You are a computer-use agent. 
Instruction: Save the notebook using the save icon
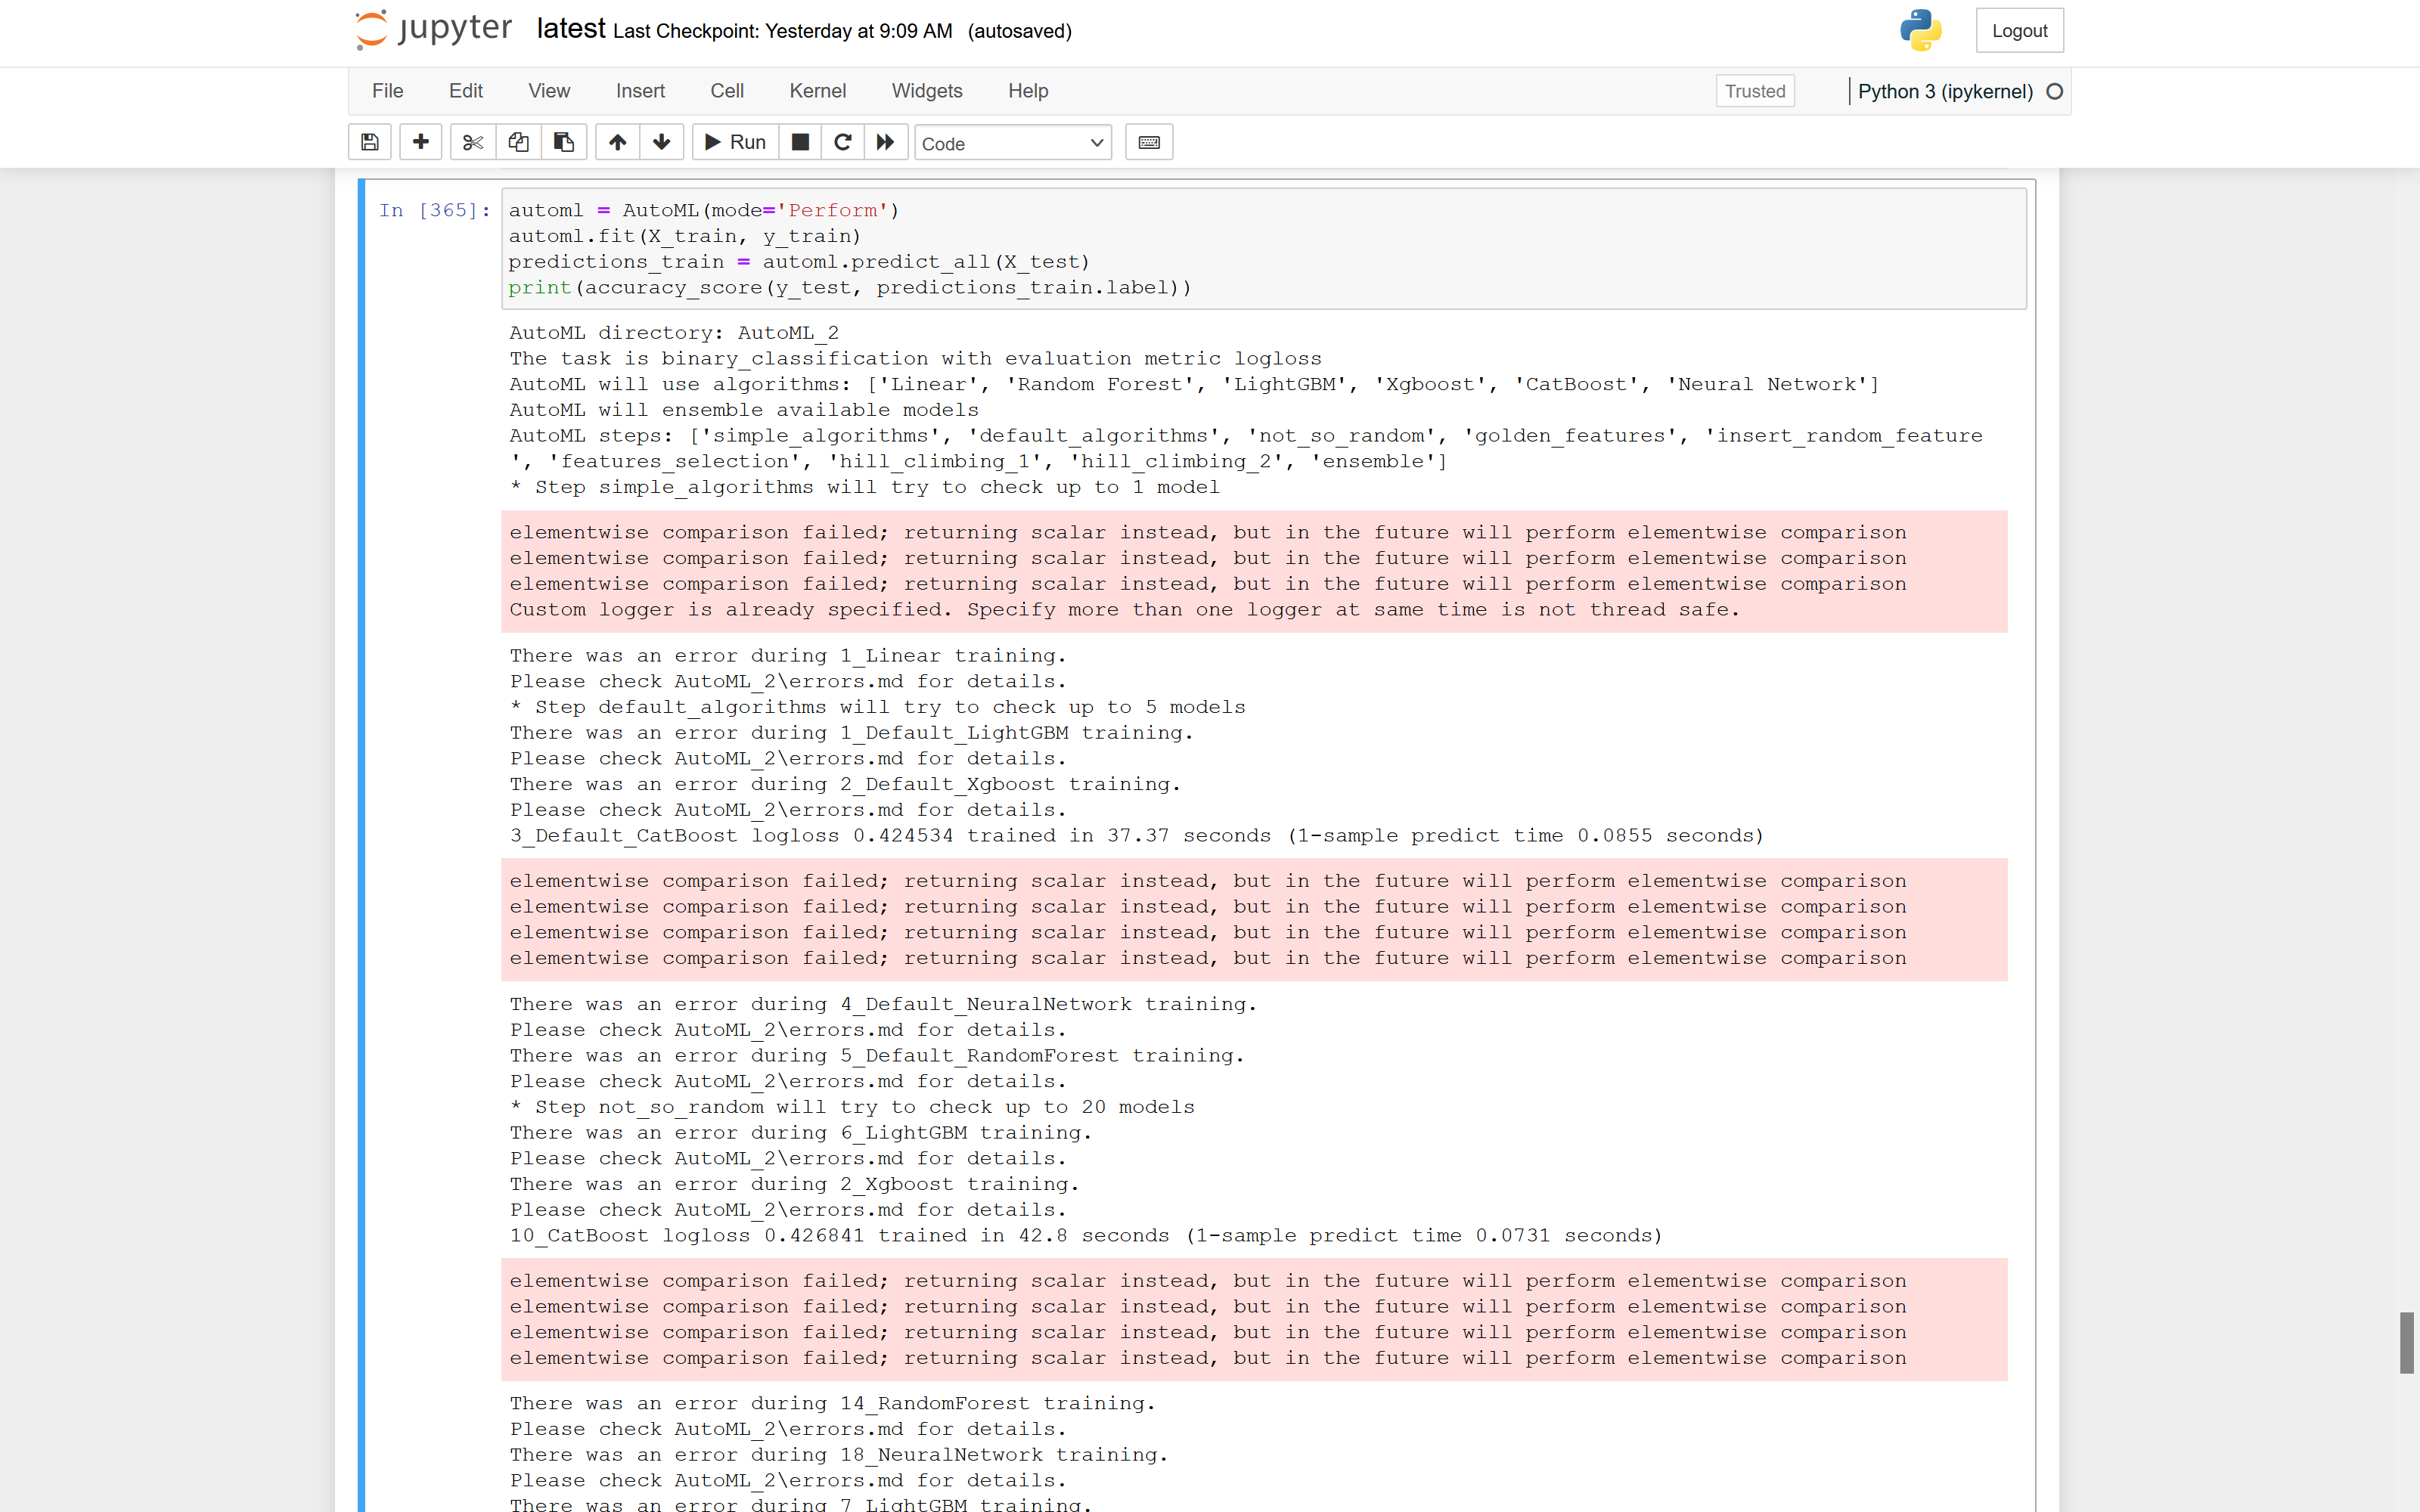(369, 142)
